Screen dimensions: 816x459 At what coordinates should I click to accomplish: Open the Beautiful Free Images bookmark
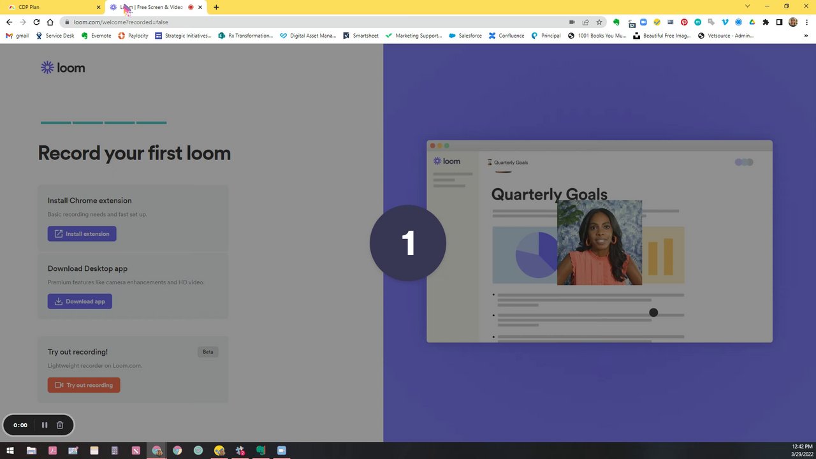coord(662,36)
